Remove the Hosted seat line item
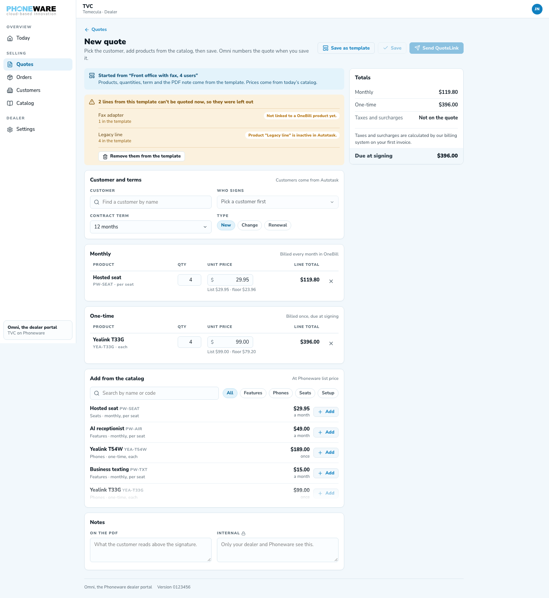Image resolution: width=549 pixels, height=598 pixels. pyautogui.click(x=331, y=281)
